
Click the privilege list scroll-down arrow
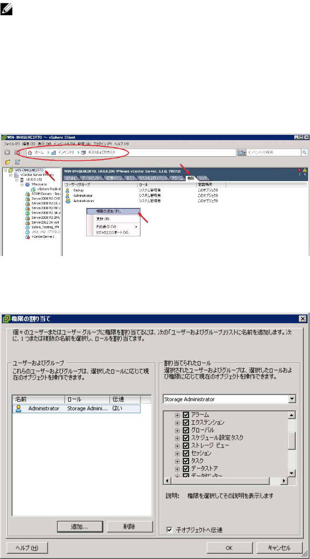pos(292,473)
